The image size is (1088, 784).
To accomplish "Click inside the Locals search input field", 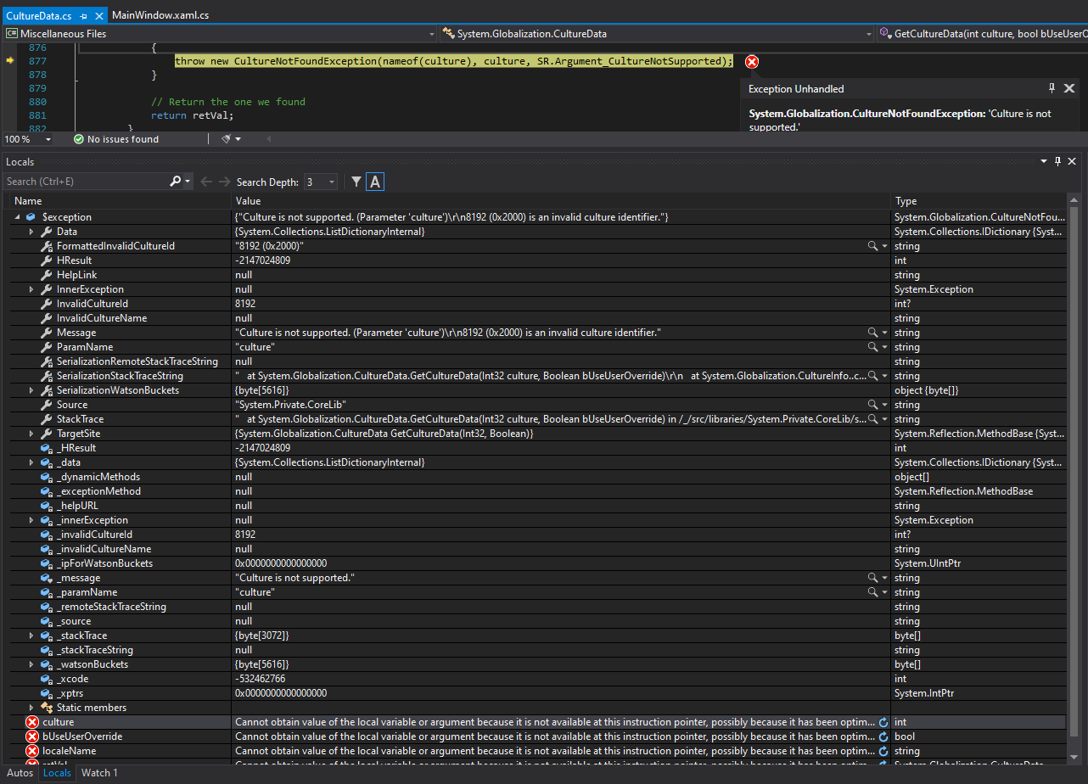I will coord(85,181).
